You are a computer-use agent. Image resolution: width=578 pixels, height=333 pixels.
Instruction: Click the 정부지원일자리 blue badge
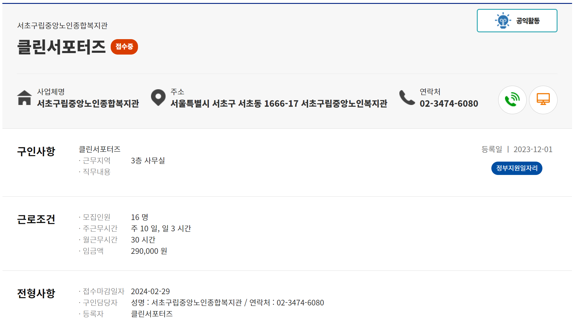coord(517,168)
